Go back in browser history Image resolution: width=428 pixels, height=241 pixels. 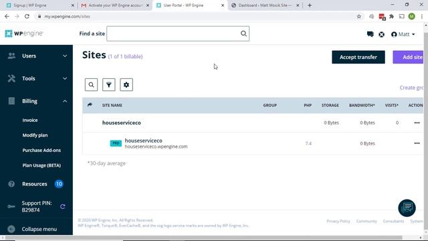[7, 16]
